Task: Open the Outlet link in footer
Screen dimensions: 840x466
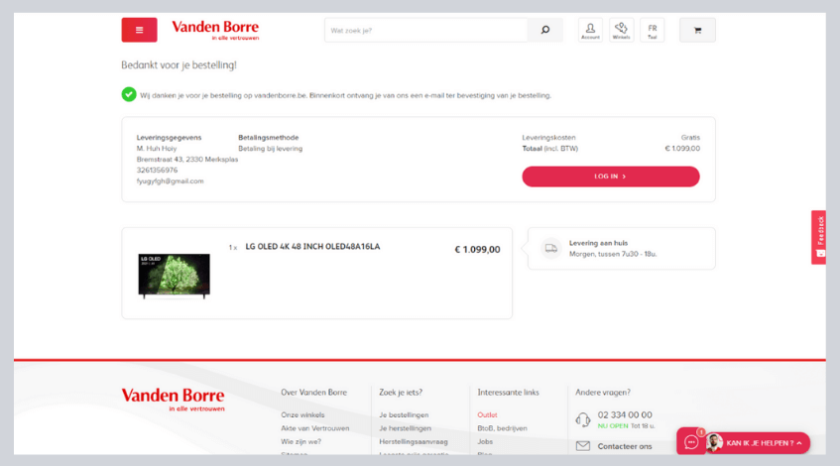Action: click(x=487, y=415)
